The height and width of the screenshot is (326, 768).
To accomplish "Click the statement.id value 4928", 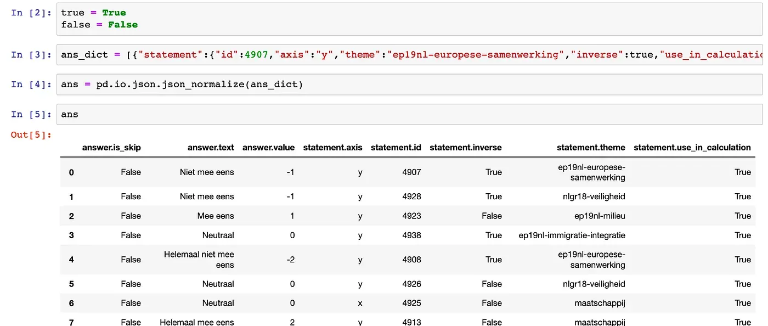I will point(411,196).
